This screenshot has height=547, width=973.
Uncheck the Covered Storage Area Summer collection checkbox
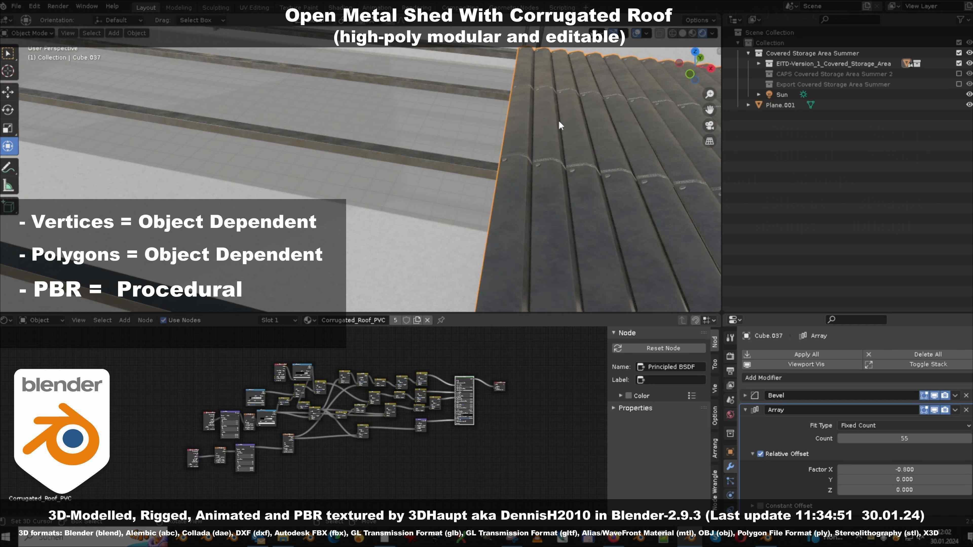click(959, 53)
